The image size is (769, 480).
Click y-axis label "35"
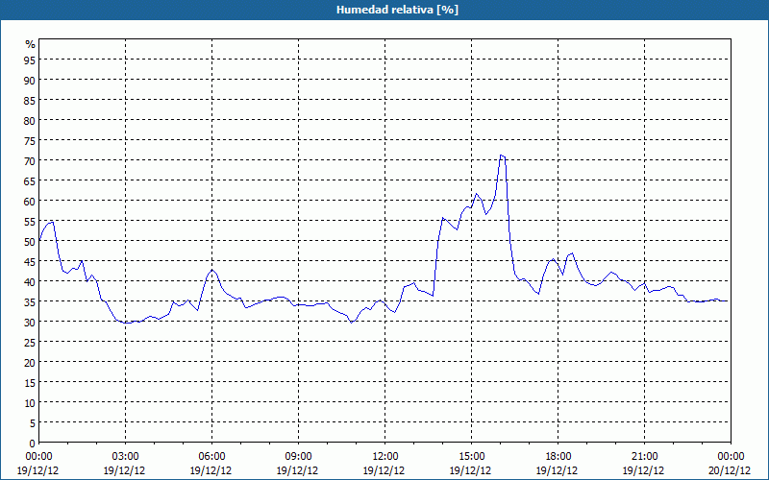(30, 301)
